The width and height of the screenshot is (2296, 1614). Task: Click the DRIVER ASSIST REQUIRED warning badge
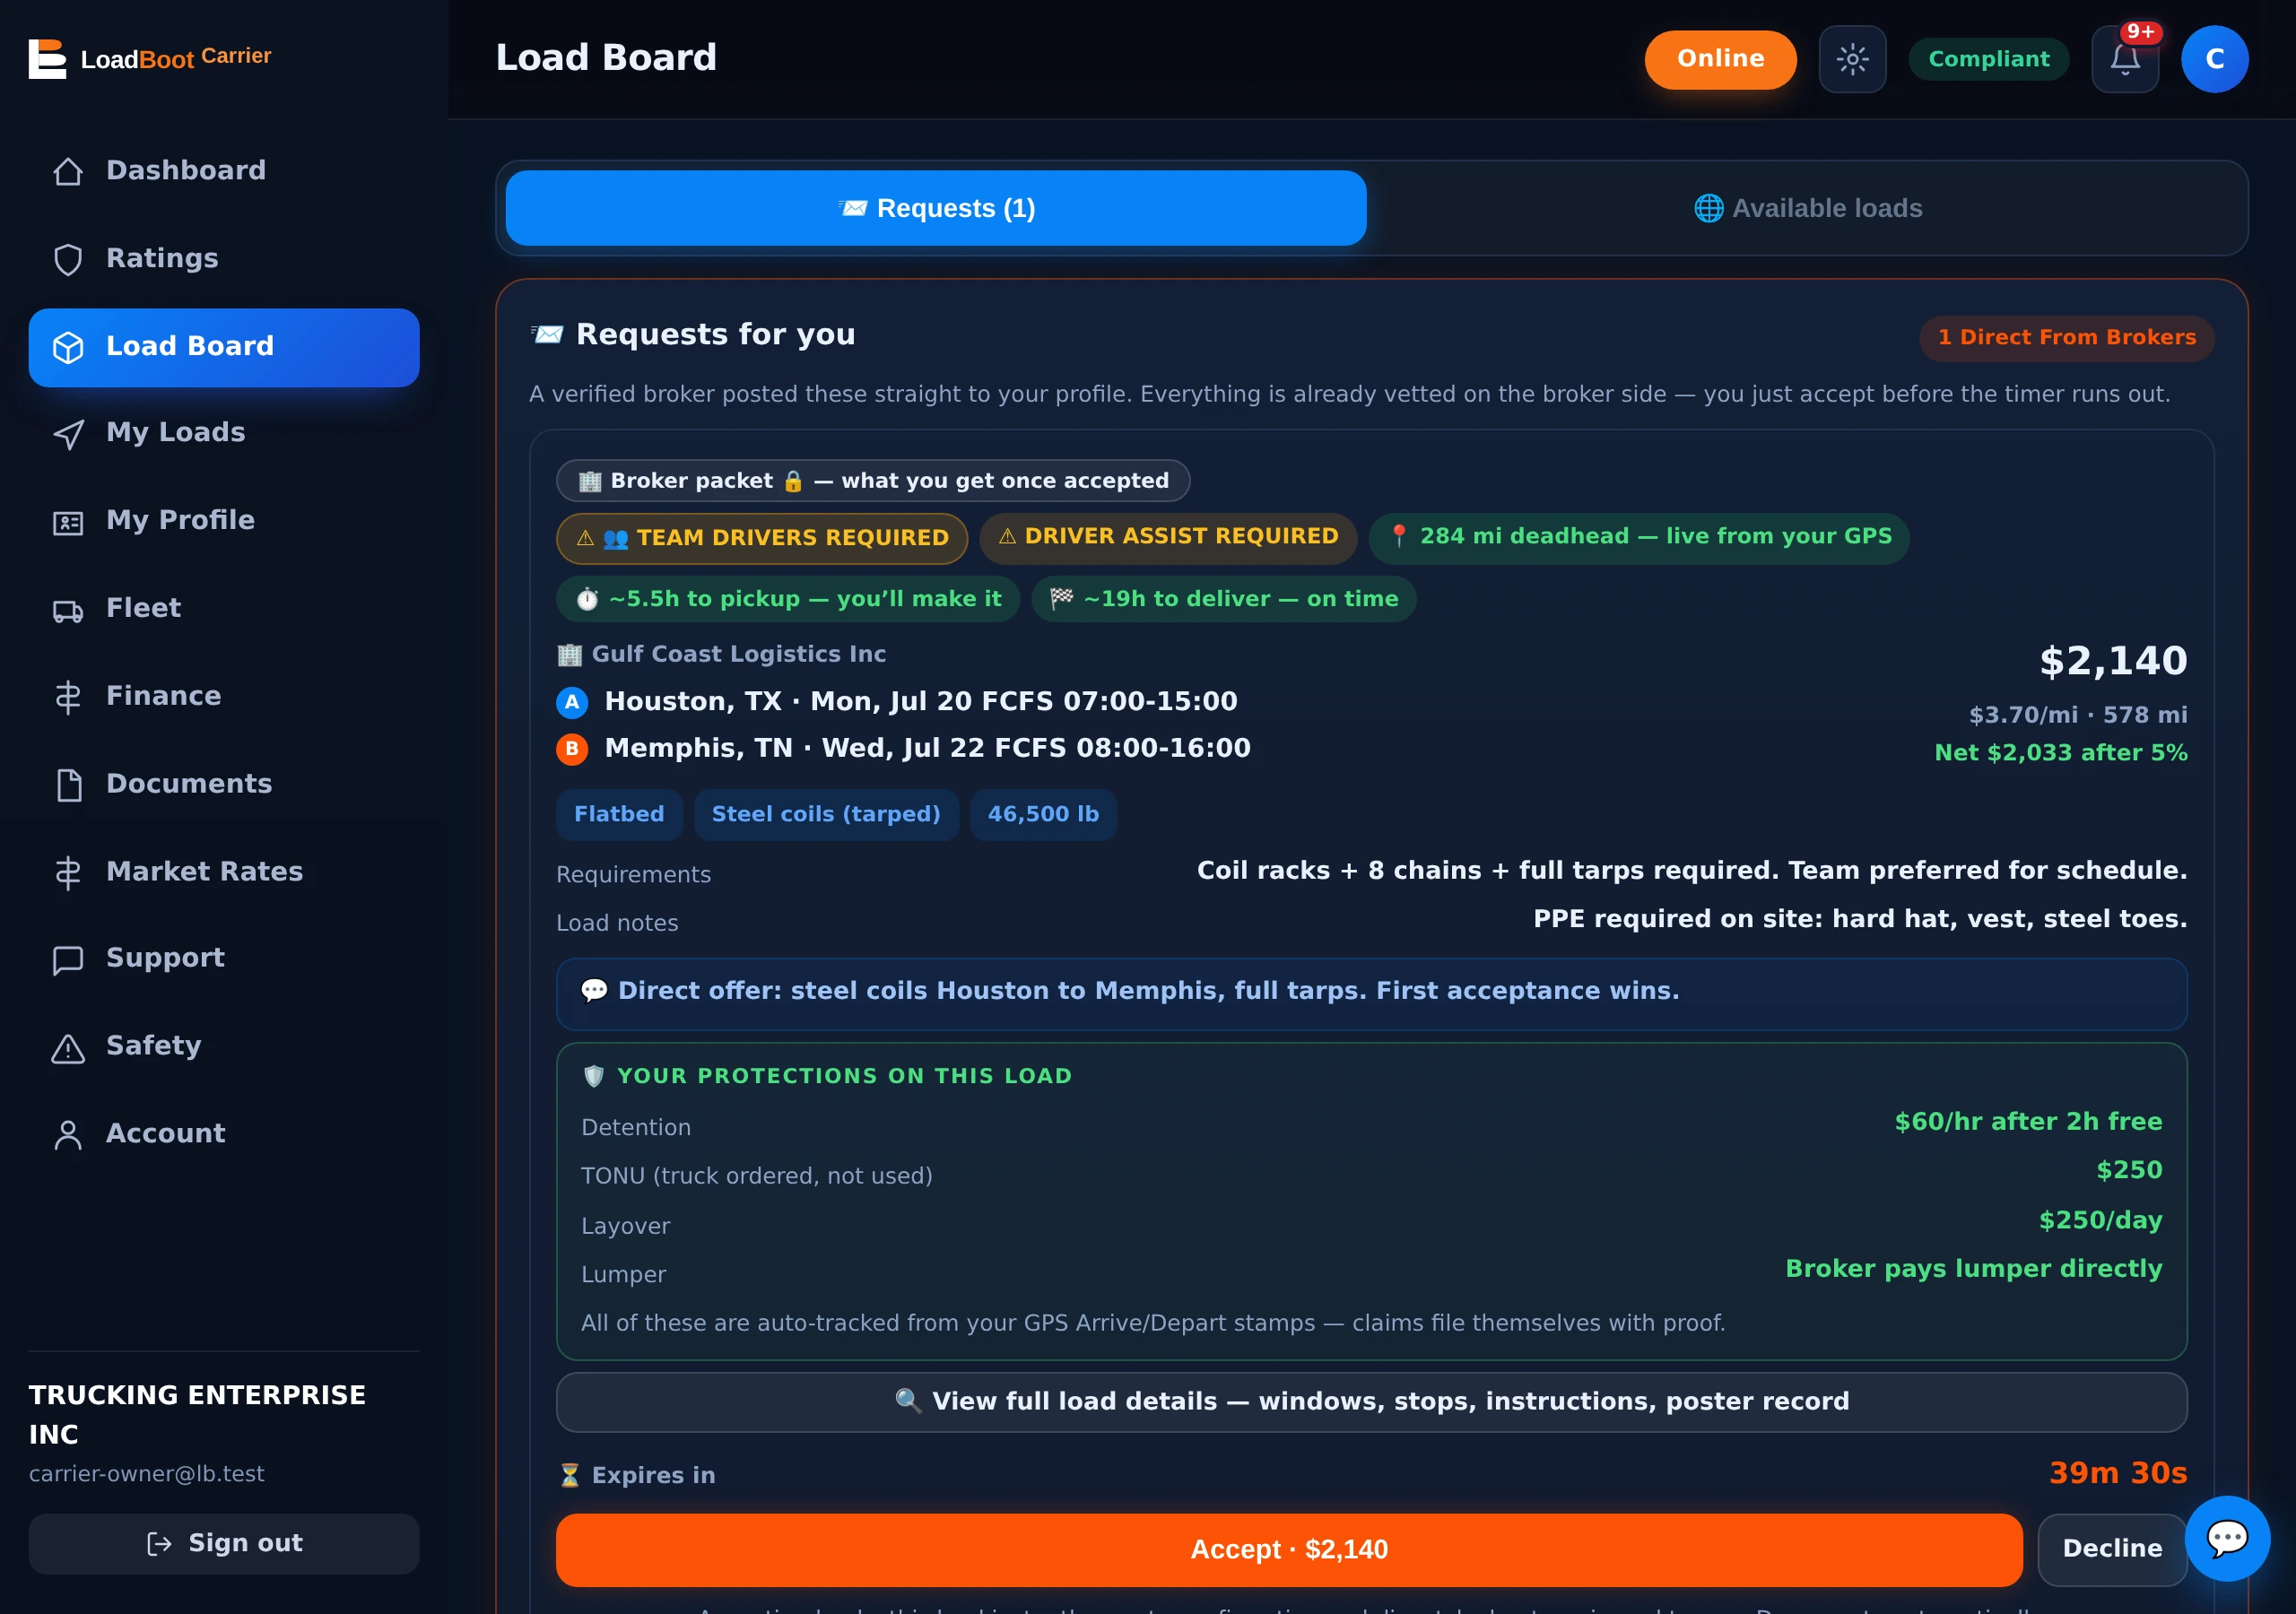click(x=1168, y=537)
